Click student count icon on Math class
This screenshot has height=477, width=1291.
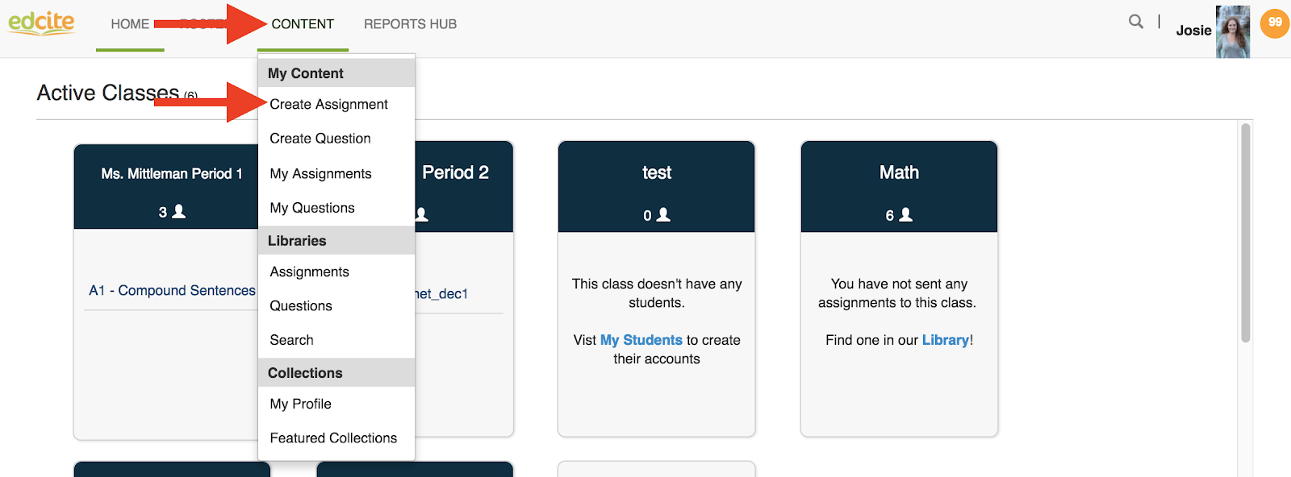click(x=906, y=214)
